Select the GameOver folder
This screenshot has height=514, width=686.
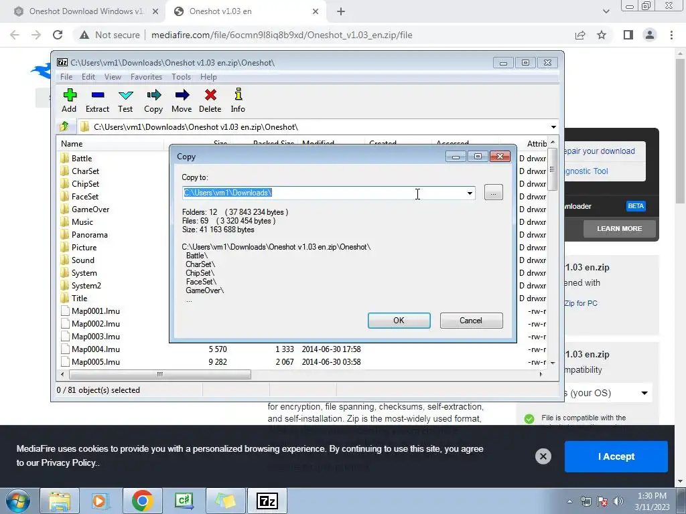[x=85, y=209]
